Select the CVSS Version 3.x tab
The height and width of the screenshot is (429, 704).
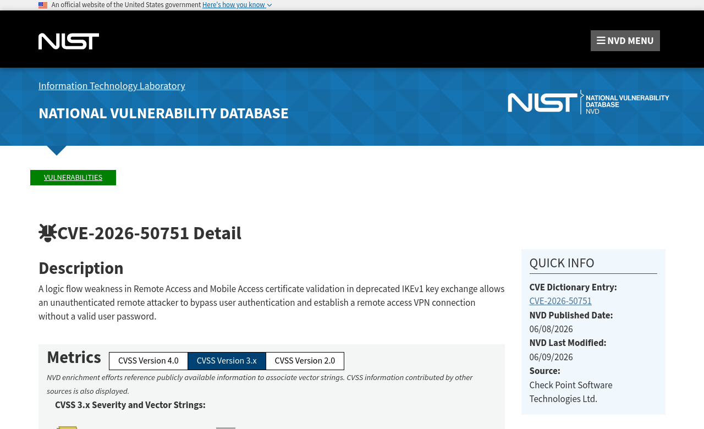click(x=227, y=361)
